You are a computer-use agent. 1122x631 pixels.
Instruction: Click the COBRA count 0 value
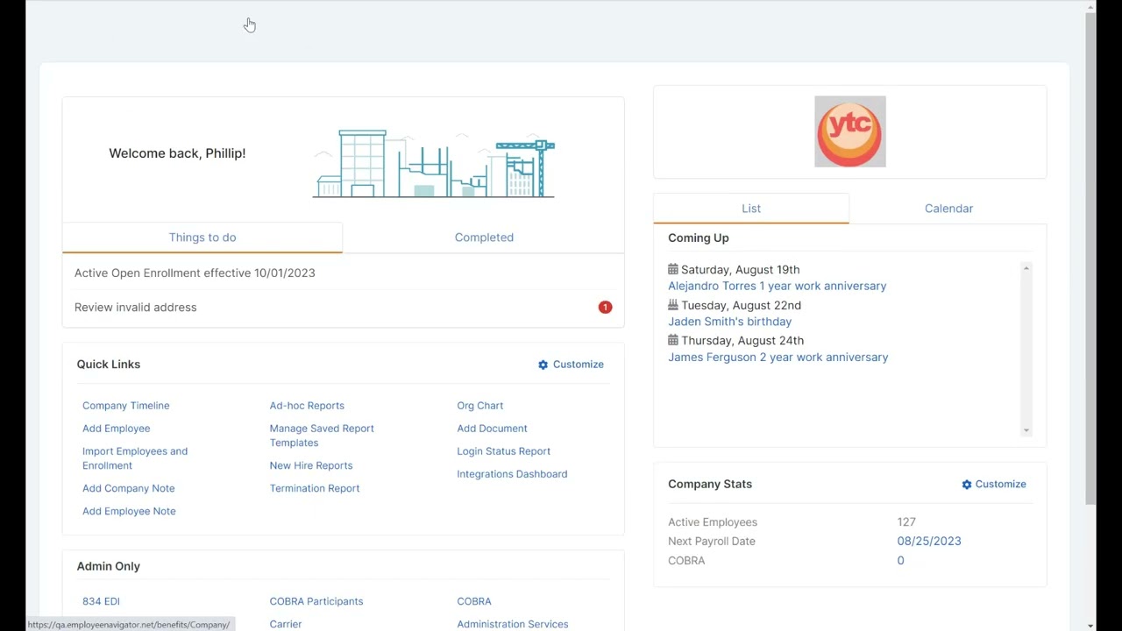pos(900,561)
